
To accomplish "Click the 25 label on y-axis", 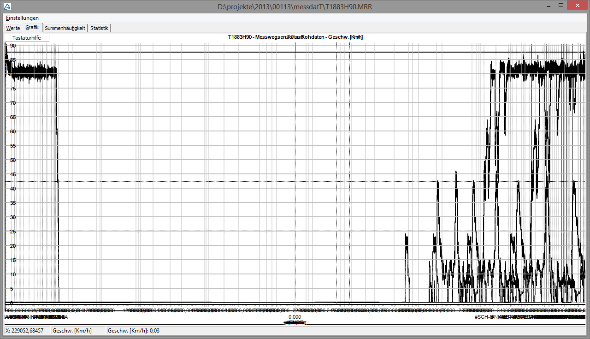I will pos(13,232).
